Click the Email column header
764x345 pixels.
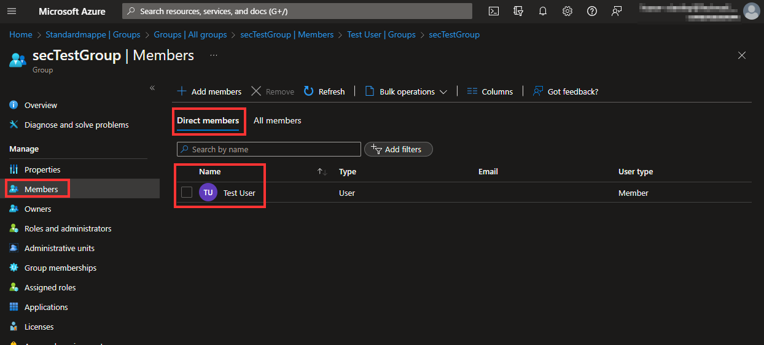point(488,172)
